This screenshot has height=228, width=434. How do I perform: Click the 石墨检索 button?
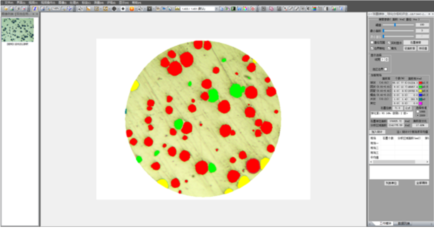coord(415,42)
